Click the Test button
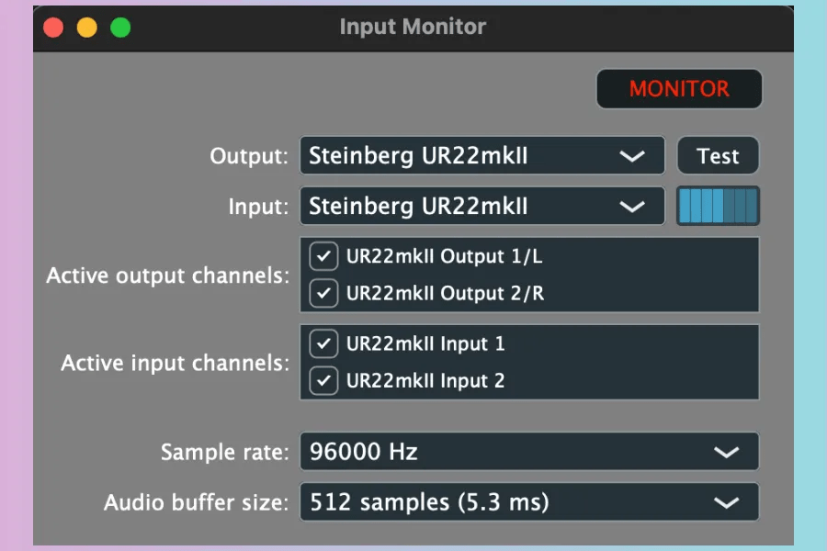This screenshot has width=827, height=551. click(718, 156)
